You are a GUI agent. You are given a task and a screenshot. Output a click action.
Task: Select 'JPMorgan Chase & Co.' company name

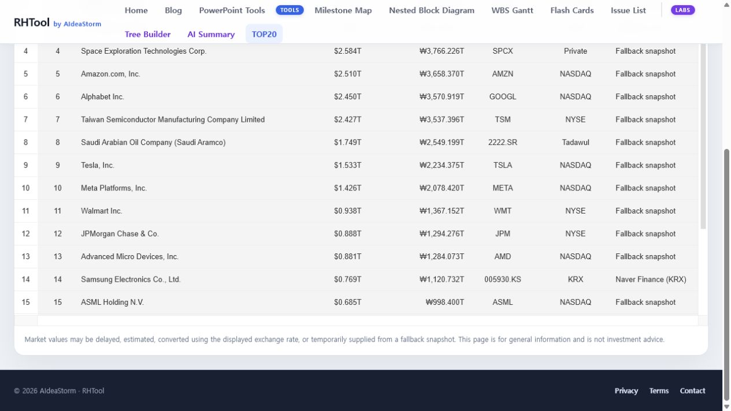[120, 233]
